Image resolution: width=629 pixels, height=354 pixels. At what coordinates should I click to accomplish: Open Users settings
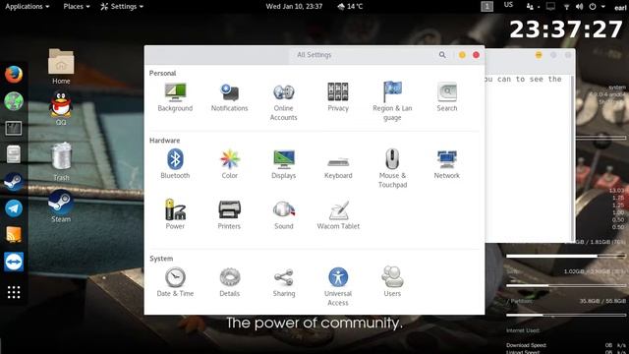[392, 282]
